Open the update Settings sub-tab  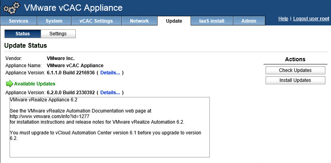[x=58, y=34]
